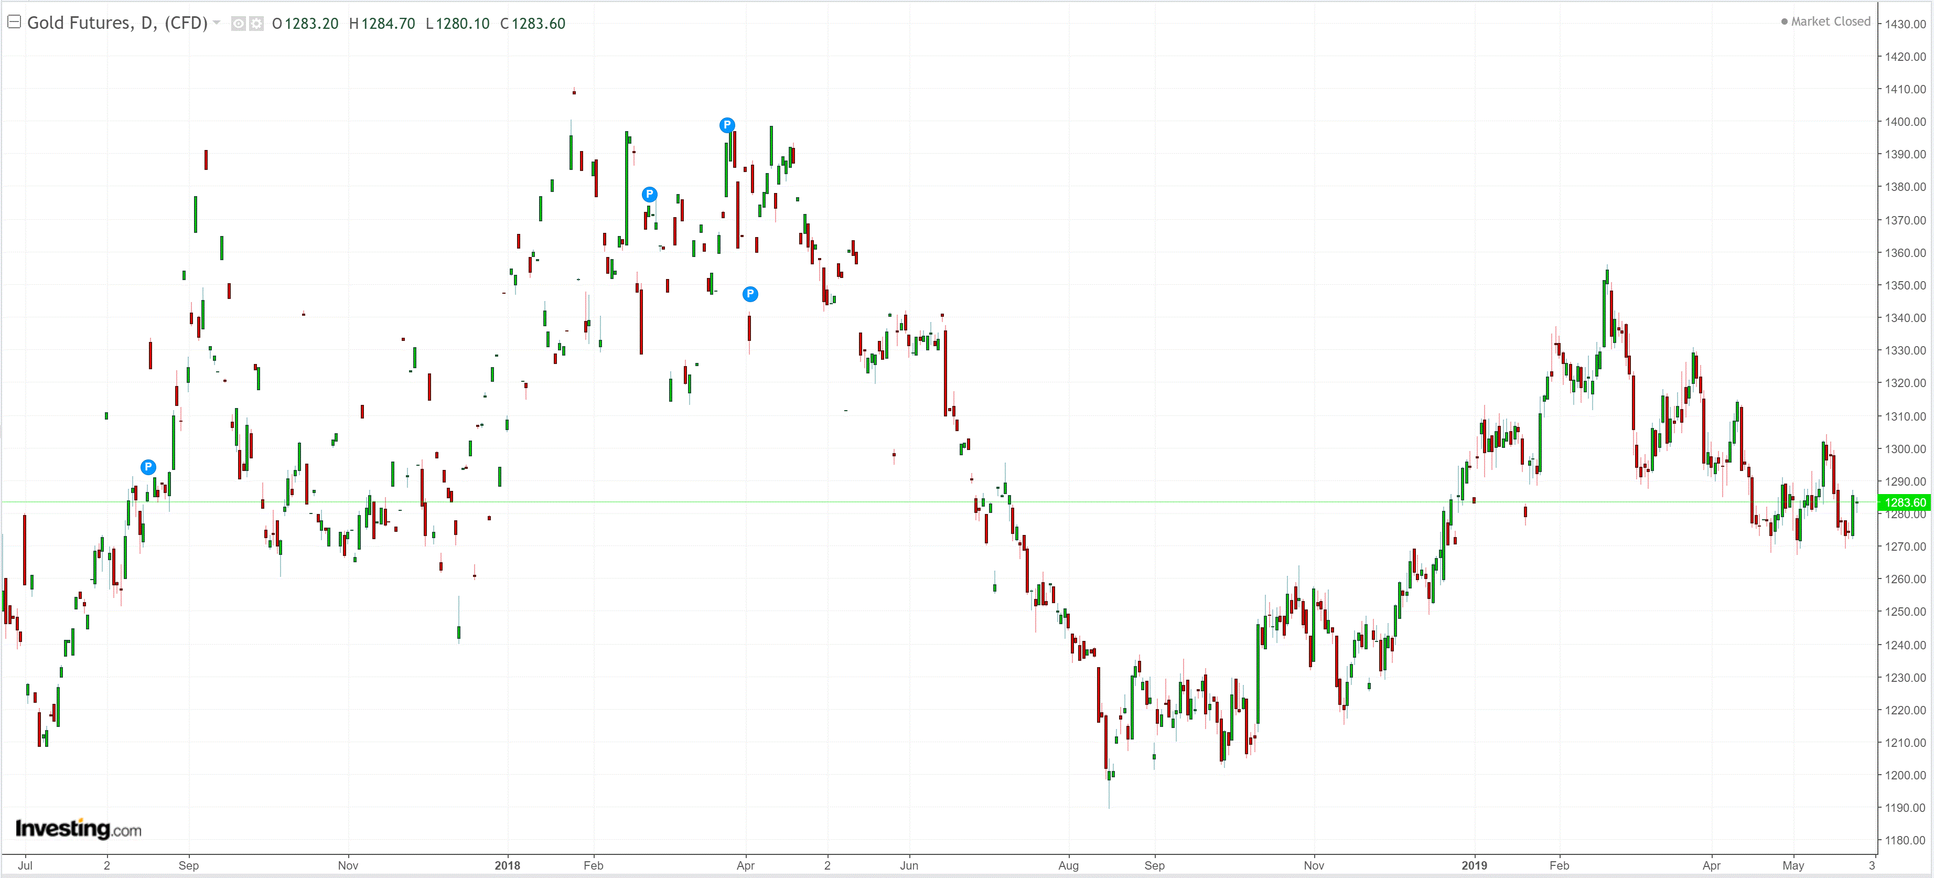
Task: Click the Gold Futures, D, (CFD) title
Action: pyautogui.click(x=117, y=23)
